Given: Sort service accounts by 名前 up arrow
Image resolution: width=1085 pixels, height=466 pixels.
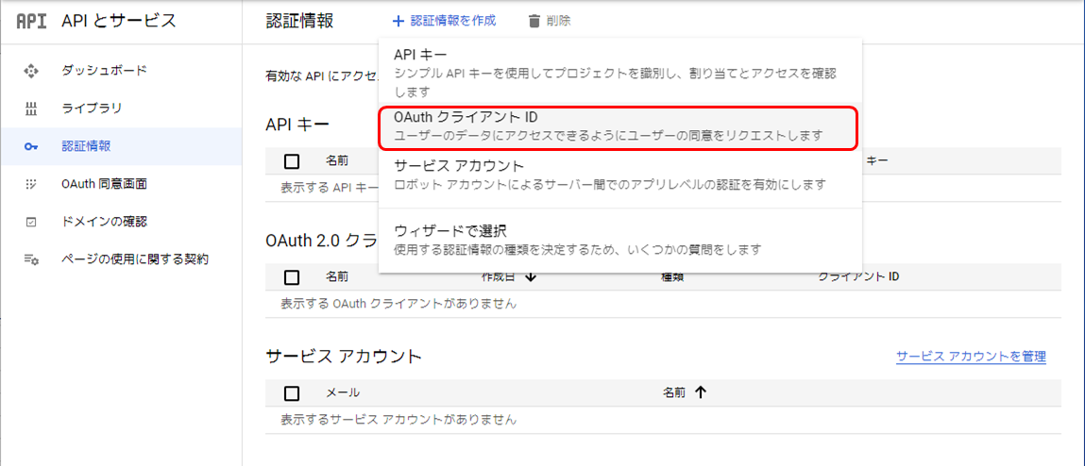Looking at the screenshot, I should pos(701,392).
